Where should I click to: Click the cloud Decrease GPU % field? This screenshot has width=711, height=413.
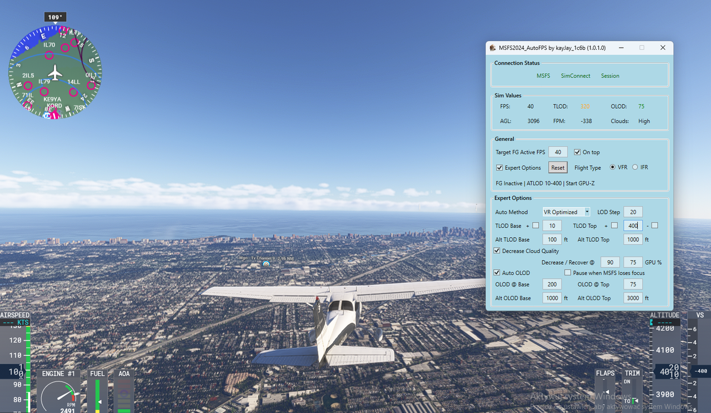pos(610,262)
